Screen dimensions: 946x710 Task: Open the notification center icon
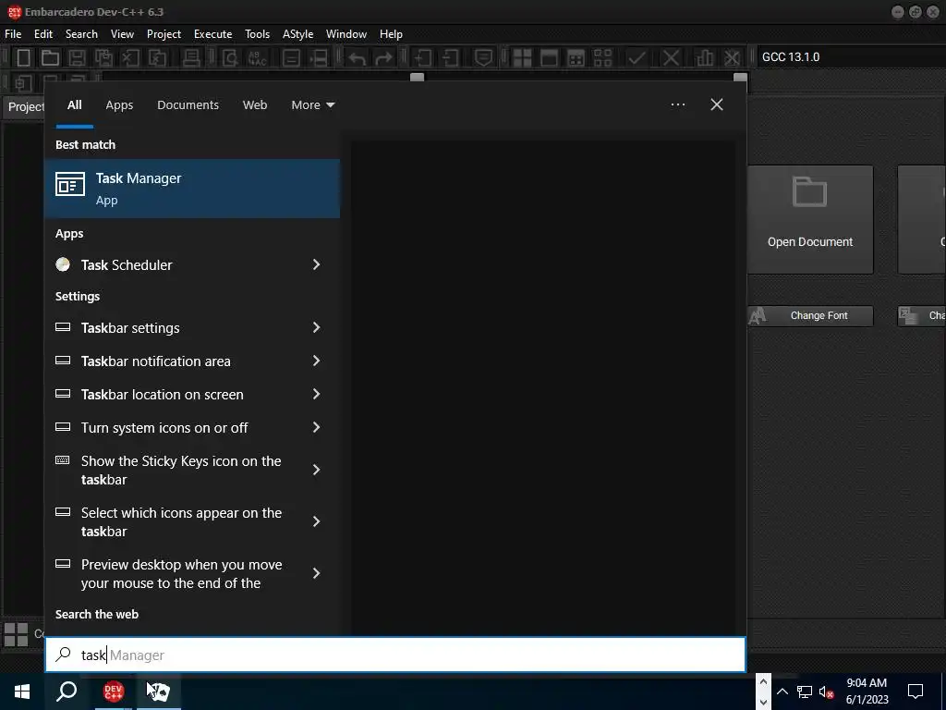[916, 692]
